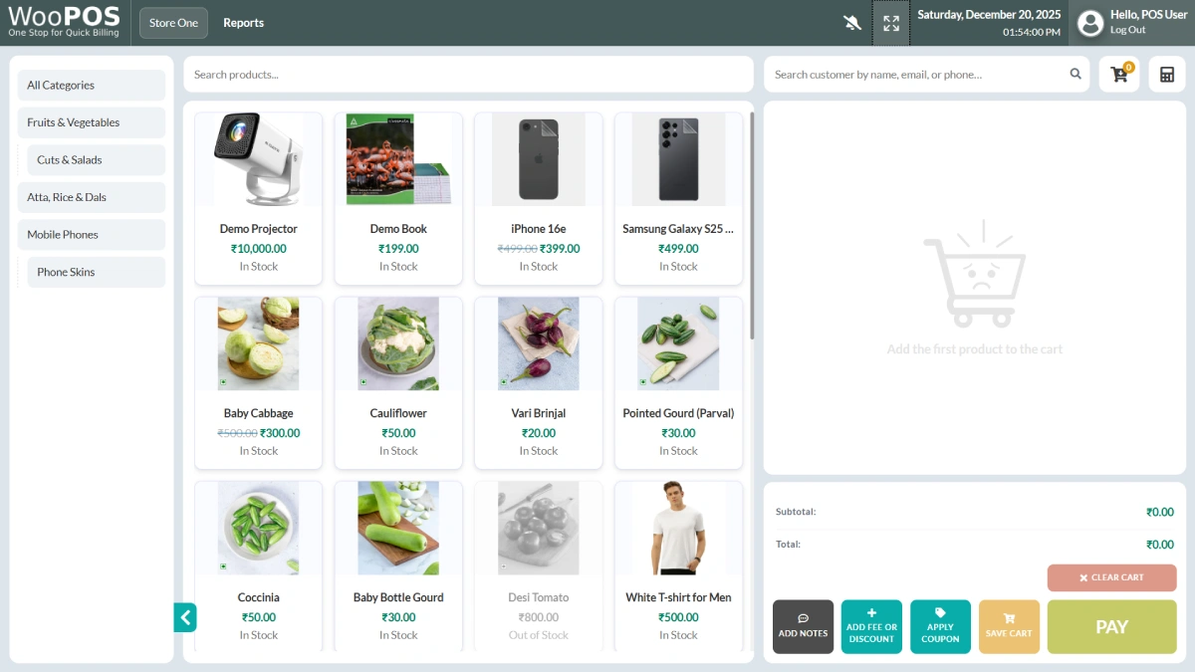Click the customer search magnifier icon
Viewport: 1195px width, 672px height.
click(x=1075, y=74)
